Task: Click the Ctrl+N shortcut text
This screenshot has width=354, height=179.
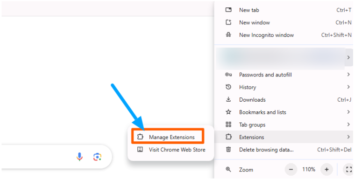Action: (343, 22)
